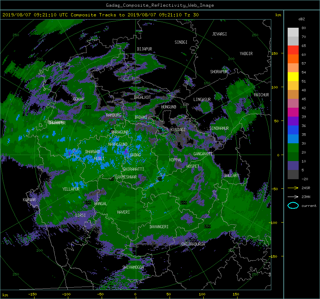Click the KARWAR city label
The width and height of the screenshot is (320, 299).
(29, 200)
